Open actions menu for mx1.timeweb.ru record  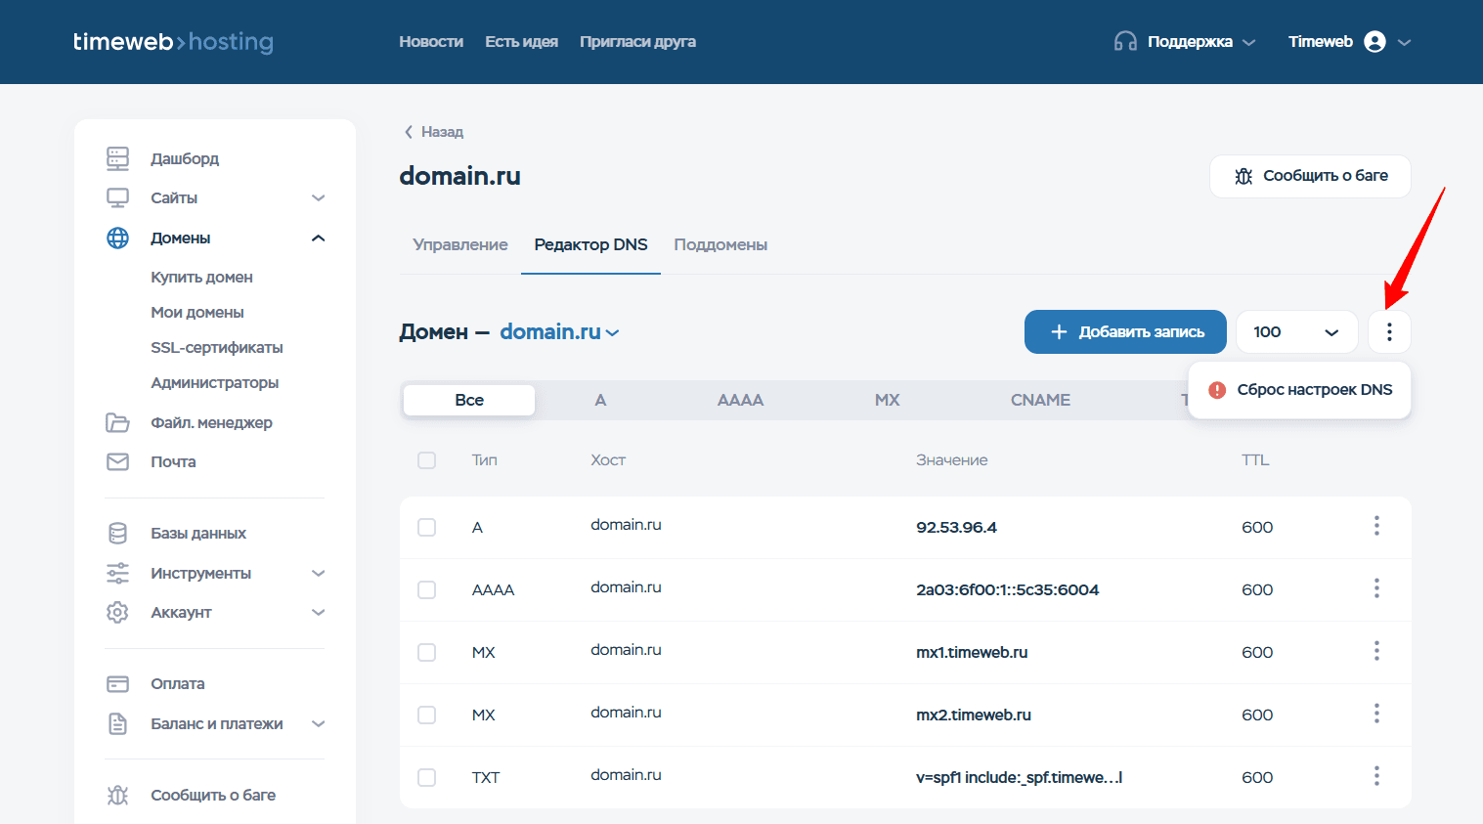(x=1376, y=651)
